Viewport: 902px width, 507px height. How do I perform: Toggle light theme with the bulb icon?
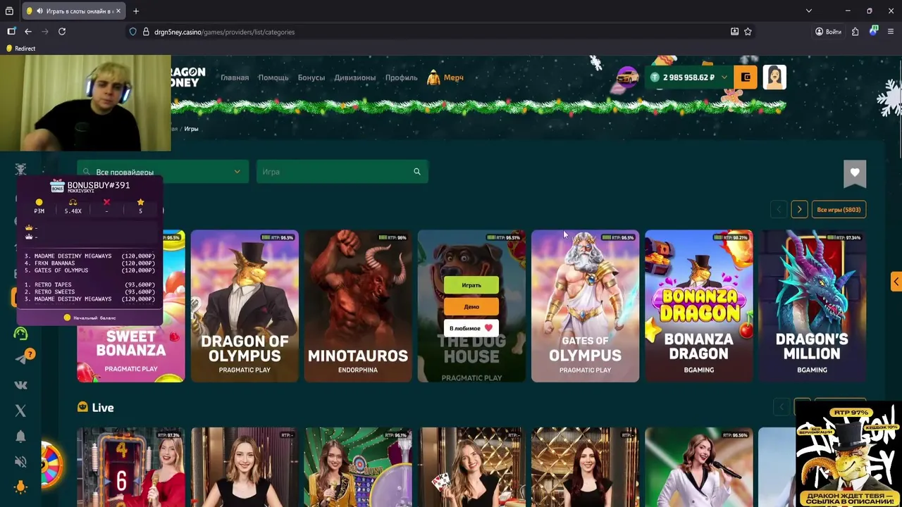20,487
